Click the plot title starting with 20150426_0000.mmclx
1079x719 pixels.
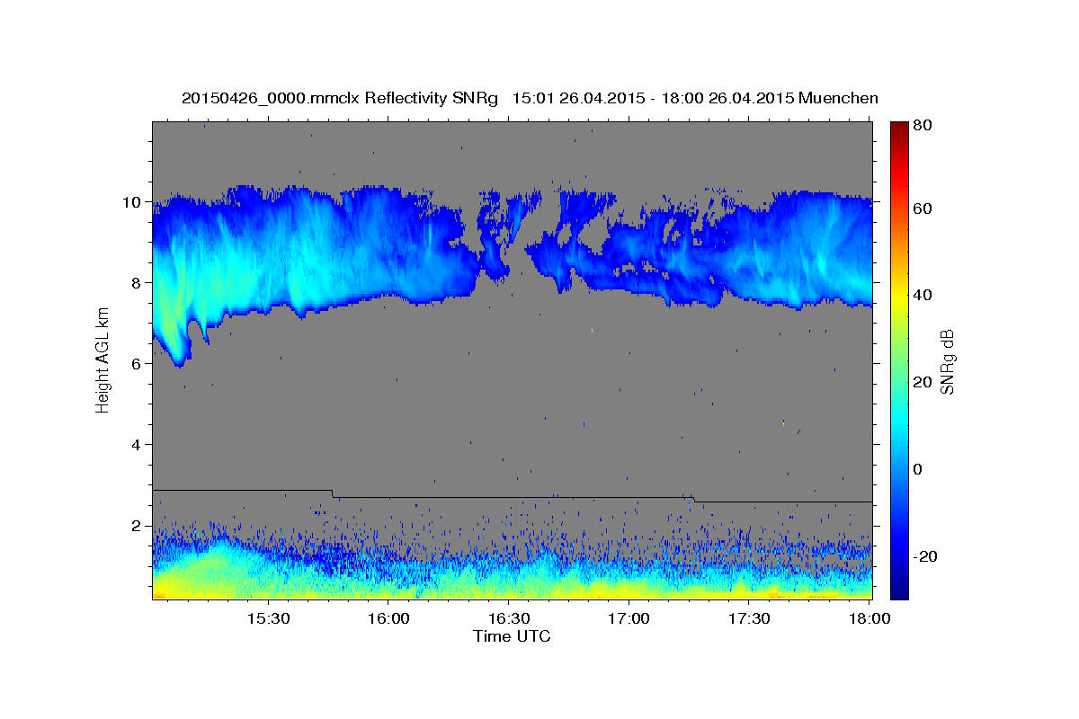point(530,98)
